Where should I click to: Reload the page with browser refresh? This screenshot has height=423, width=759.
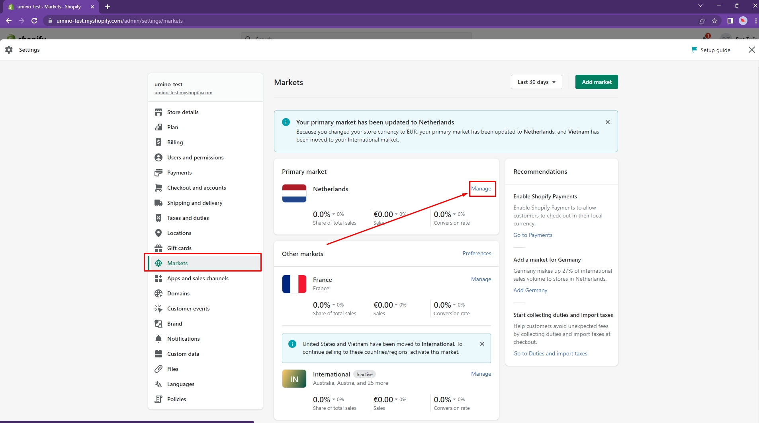click(x=34, y=21)
